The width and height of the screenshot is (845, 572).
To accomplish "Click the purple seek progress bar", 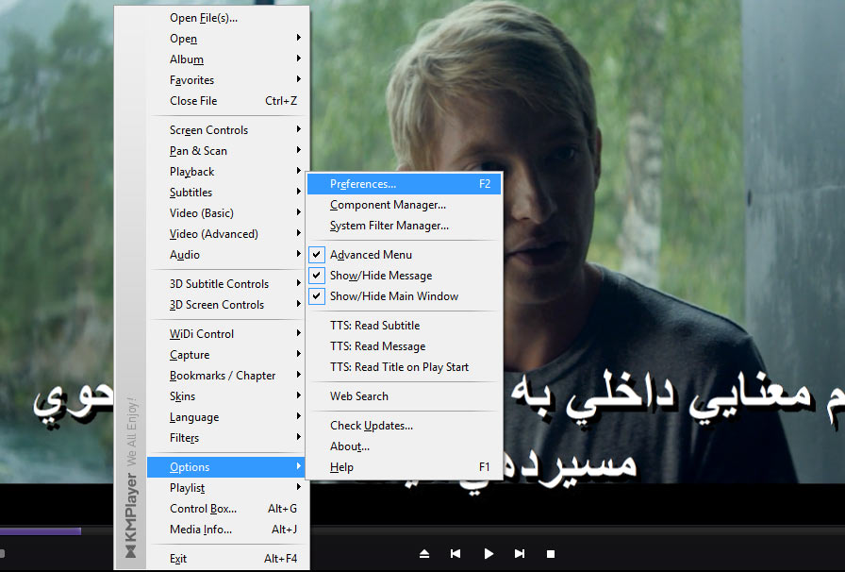I will (x=40, y=531).
